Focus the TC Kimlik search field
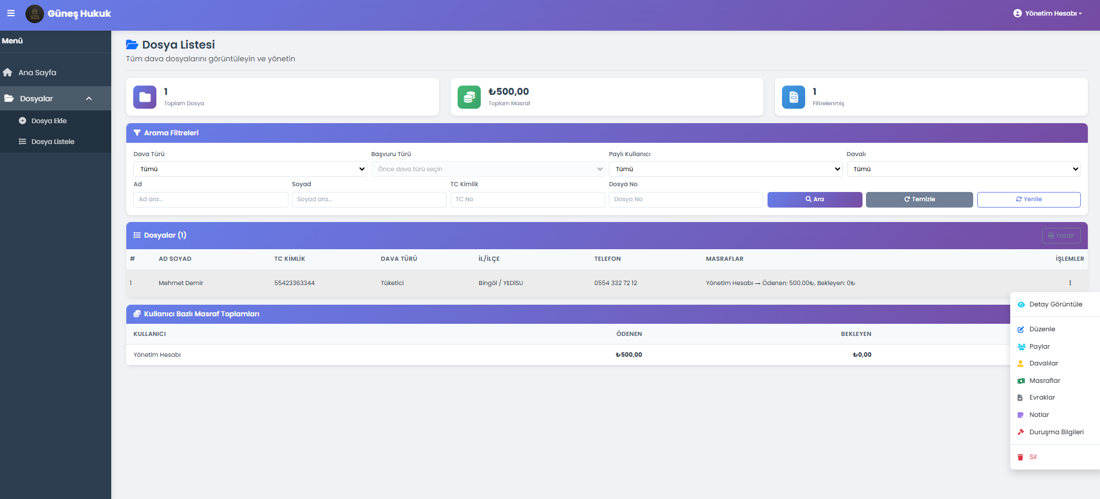This screenshot has width=1100, height=499. click(x=527, y=199)
